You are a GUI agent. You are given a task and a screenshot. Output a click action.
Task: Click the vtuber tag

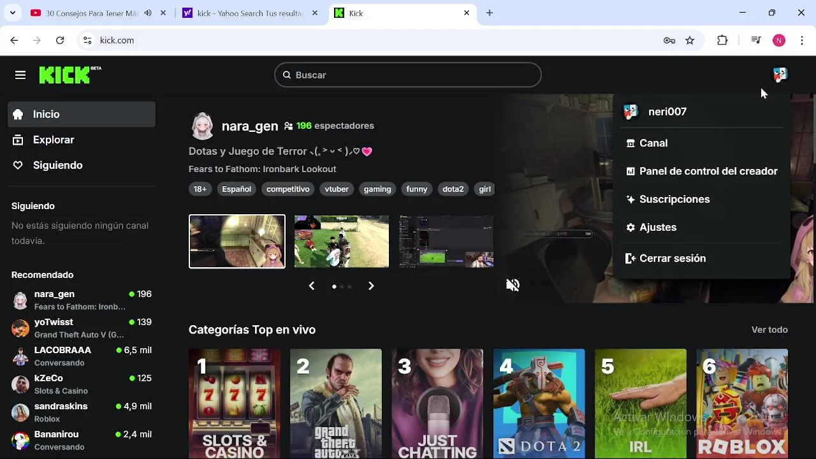[x=337, y=189]
